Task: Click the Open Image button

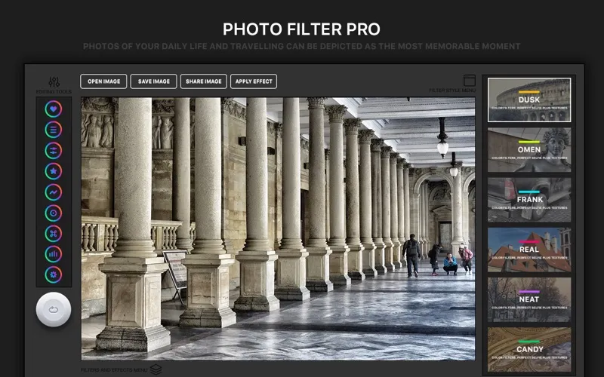Action: coord(103,81)
